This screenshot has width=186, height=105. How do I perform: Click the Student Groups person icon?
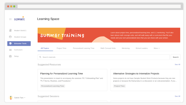[x=10, y=37]
